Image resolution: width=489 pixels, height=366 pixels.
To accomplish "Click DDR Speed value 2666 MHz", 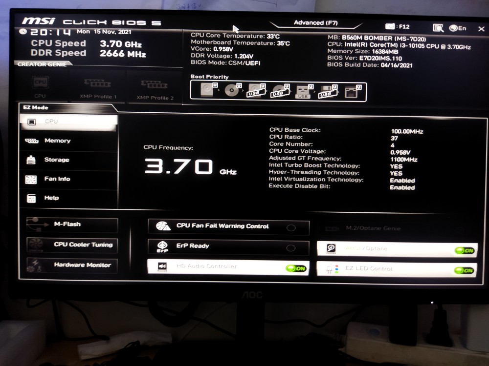I will 123,54.
